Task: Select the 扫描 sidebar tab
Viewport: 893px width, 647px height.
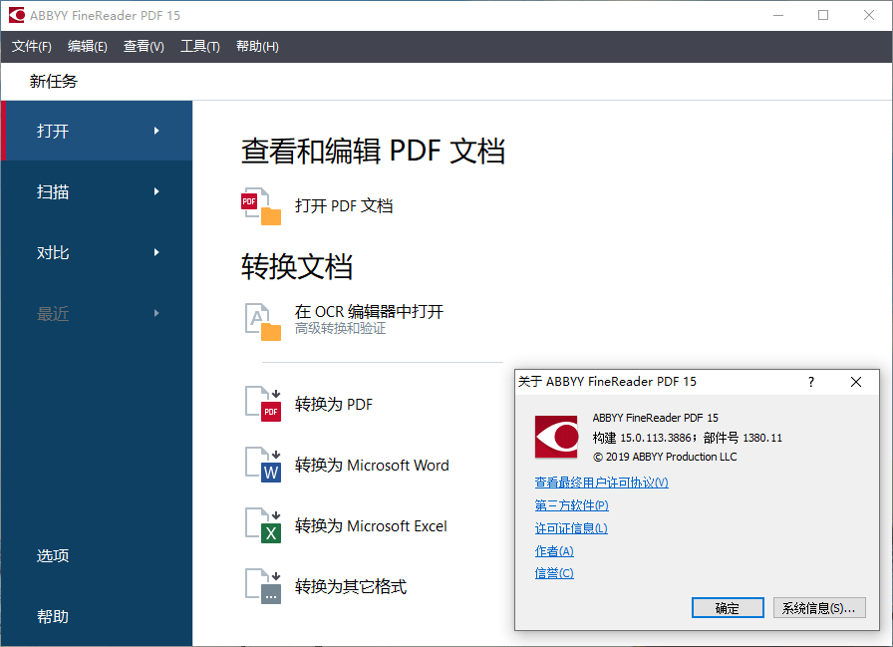Action: tap(97, 191)
